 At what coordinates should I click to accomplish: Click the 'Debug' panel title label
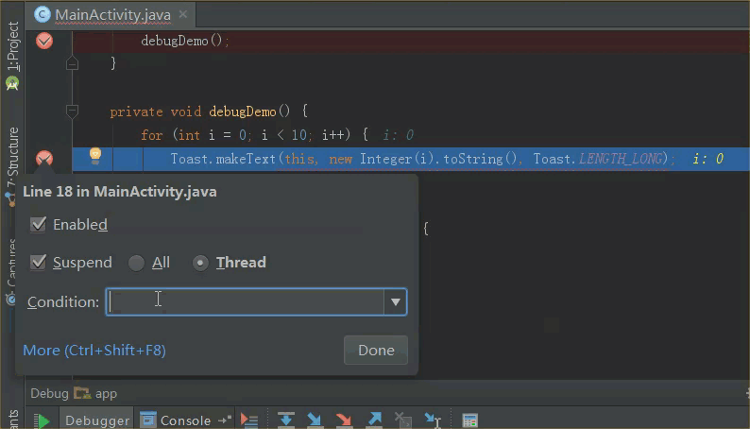(49, 393)
